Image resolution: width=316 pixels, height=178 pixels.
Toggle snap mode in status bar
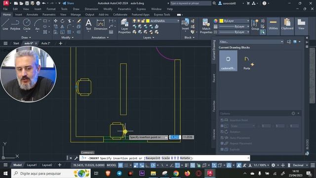click(126, 165)
